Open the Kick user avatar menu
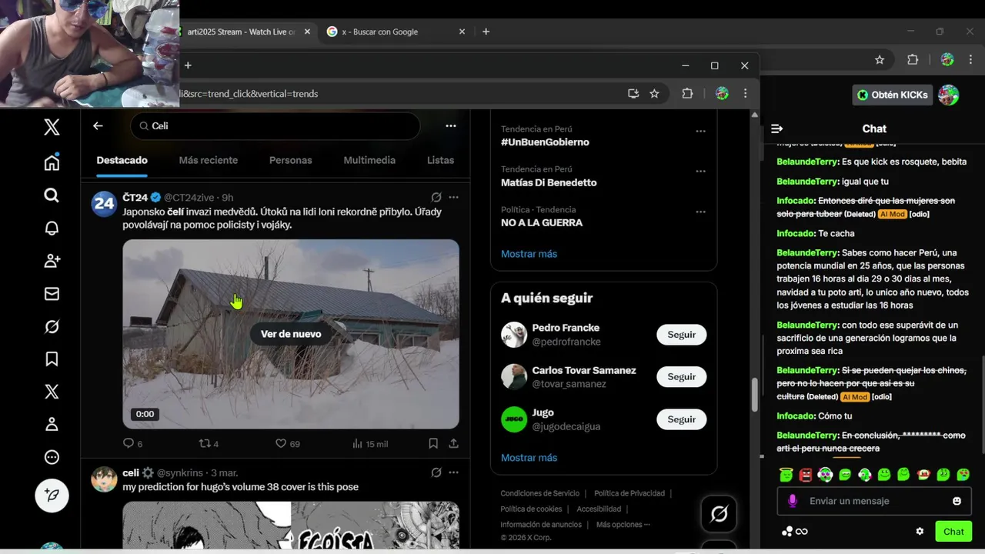The height and width of the screenshot is (554, 985). point(948,95)
